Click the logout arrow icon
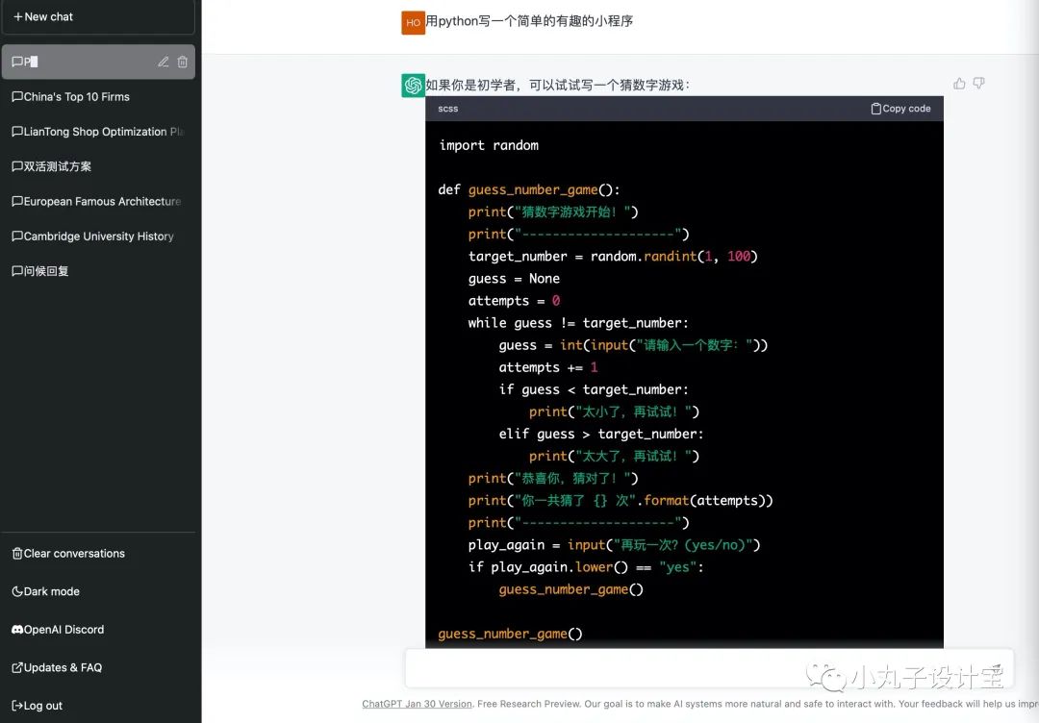Viewport: 1039px width, 723px height. (17, 706)
